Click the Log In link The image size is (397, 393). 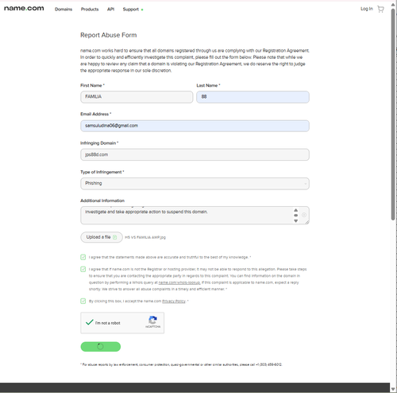click(x=367, y=9)
